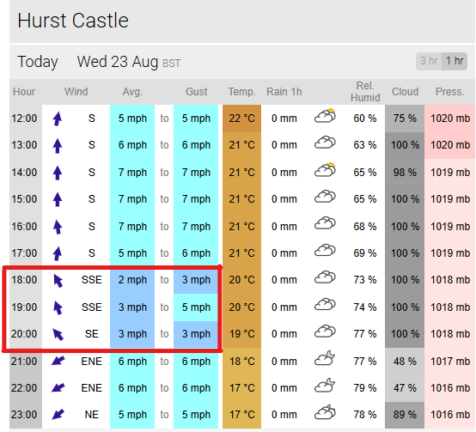Image resolution: width=476 pixels, height=432 pixels.
Task: Click the Press. column header
Action: [x=450, y=92]
